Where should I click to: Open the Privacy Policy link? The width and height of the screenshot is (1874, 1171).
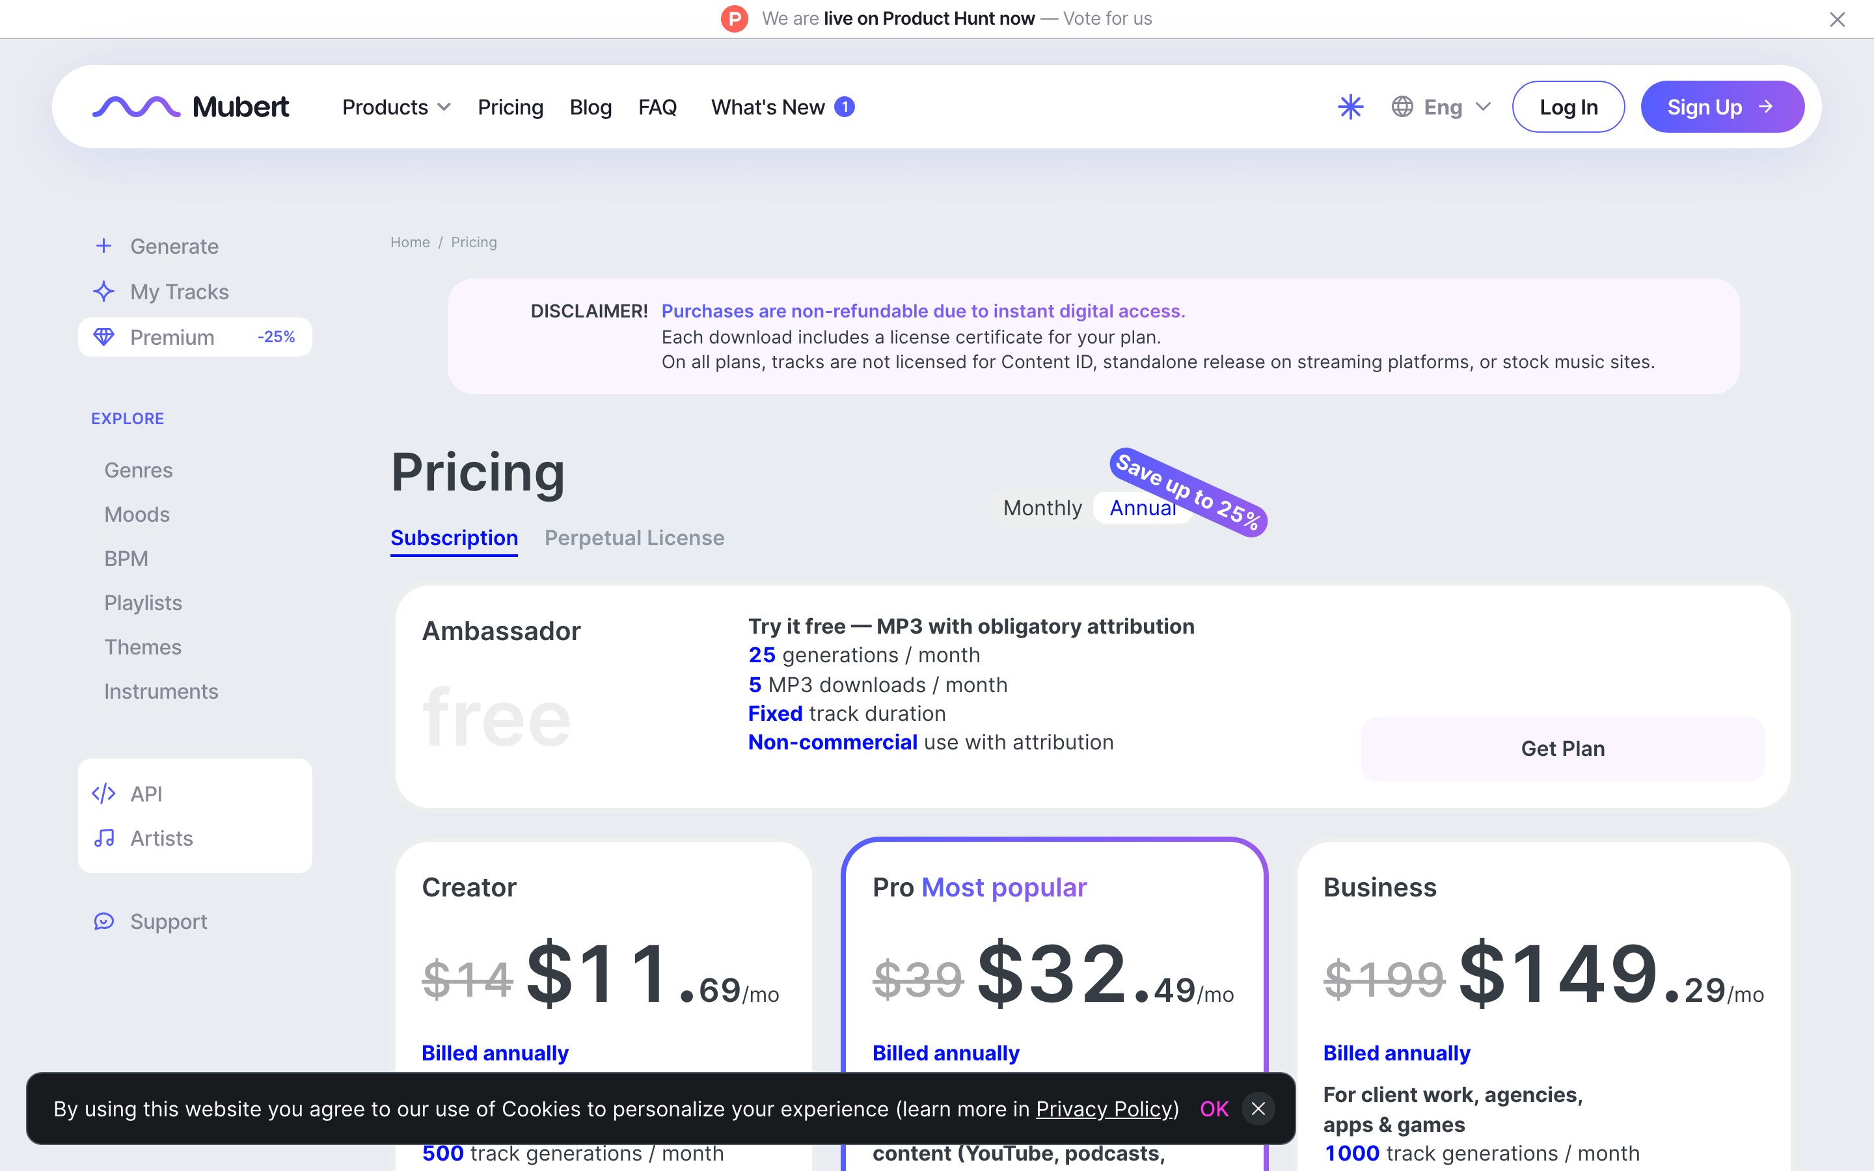pyautogui.click(x=1104, y=1109)
